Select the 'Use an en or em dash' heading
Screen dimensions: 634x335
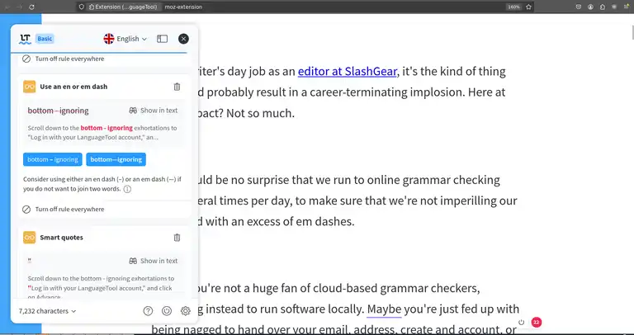[x=73, y=87]
